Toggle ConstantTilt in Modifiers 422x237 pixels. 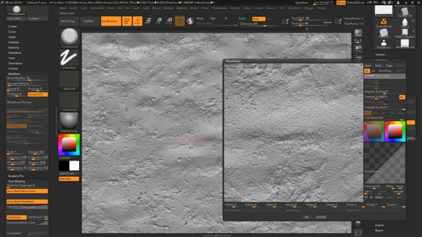38,94
